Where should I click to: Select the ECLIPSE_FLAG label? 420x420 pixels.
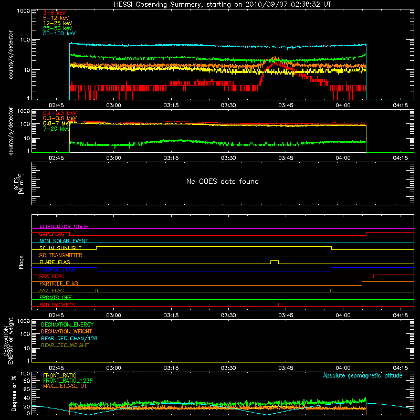pyautogui.click(x=57, y=269)
